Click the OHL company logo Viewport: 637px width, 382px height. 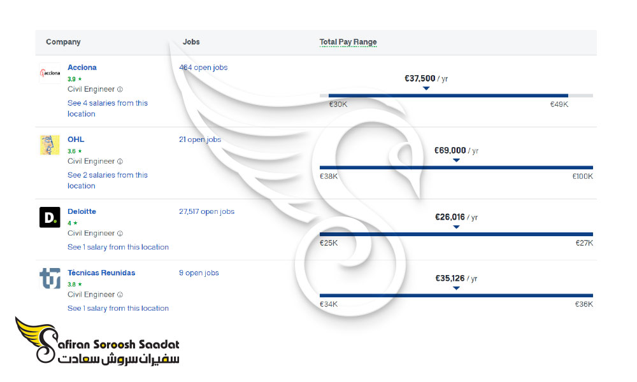point(50,145)
